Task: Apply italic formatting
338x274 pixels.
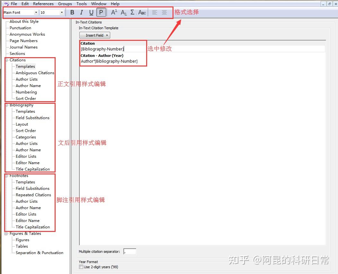Action: click(82, 12)
